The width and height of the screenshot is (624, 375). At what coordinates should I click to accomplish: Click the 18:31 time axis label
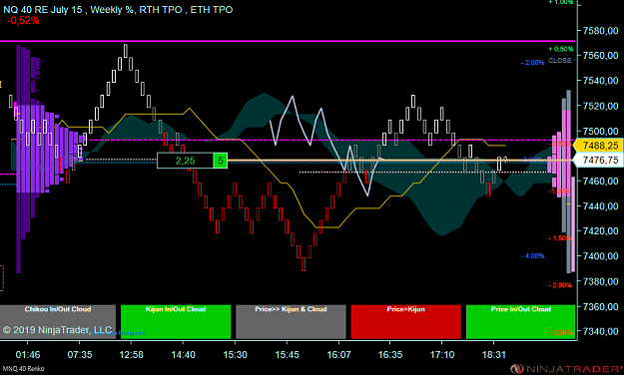pyautogui.click(x=494, y=355)
